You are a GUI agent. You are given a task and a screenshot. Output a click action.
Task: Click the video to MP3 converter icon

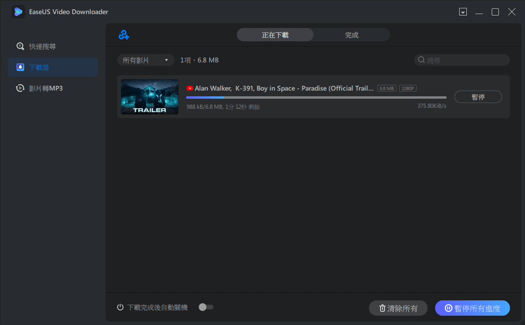click(x=20, y=88)
